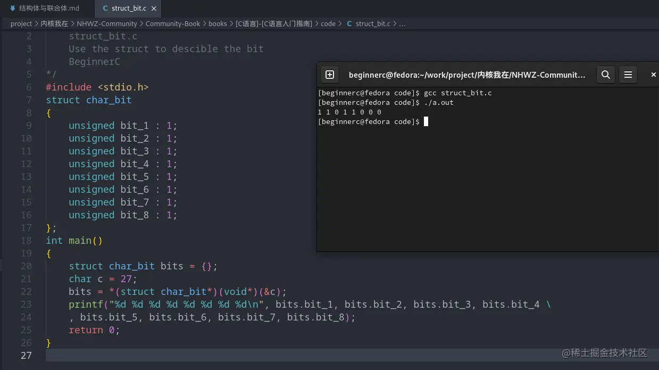Screen dimensions: 659x370
Task: Click 'struct char_bit' declaration on line 7
Action: click(x=89, y=100)
